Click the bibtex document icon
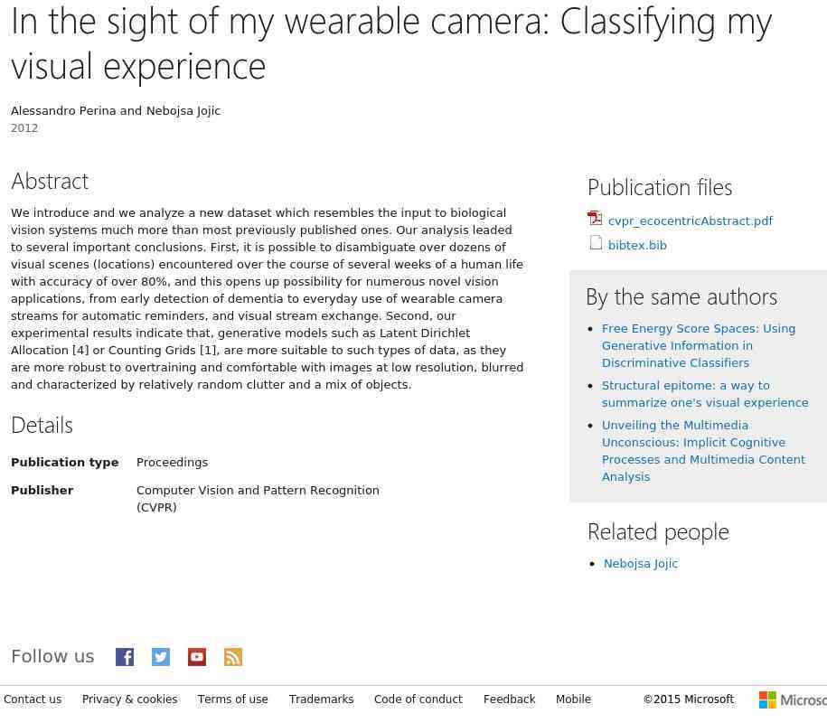 point(596,243)
